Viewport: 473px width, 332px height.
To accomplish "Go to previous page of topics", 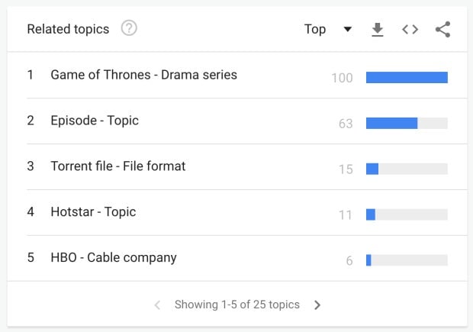I will tap(157, 305).
